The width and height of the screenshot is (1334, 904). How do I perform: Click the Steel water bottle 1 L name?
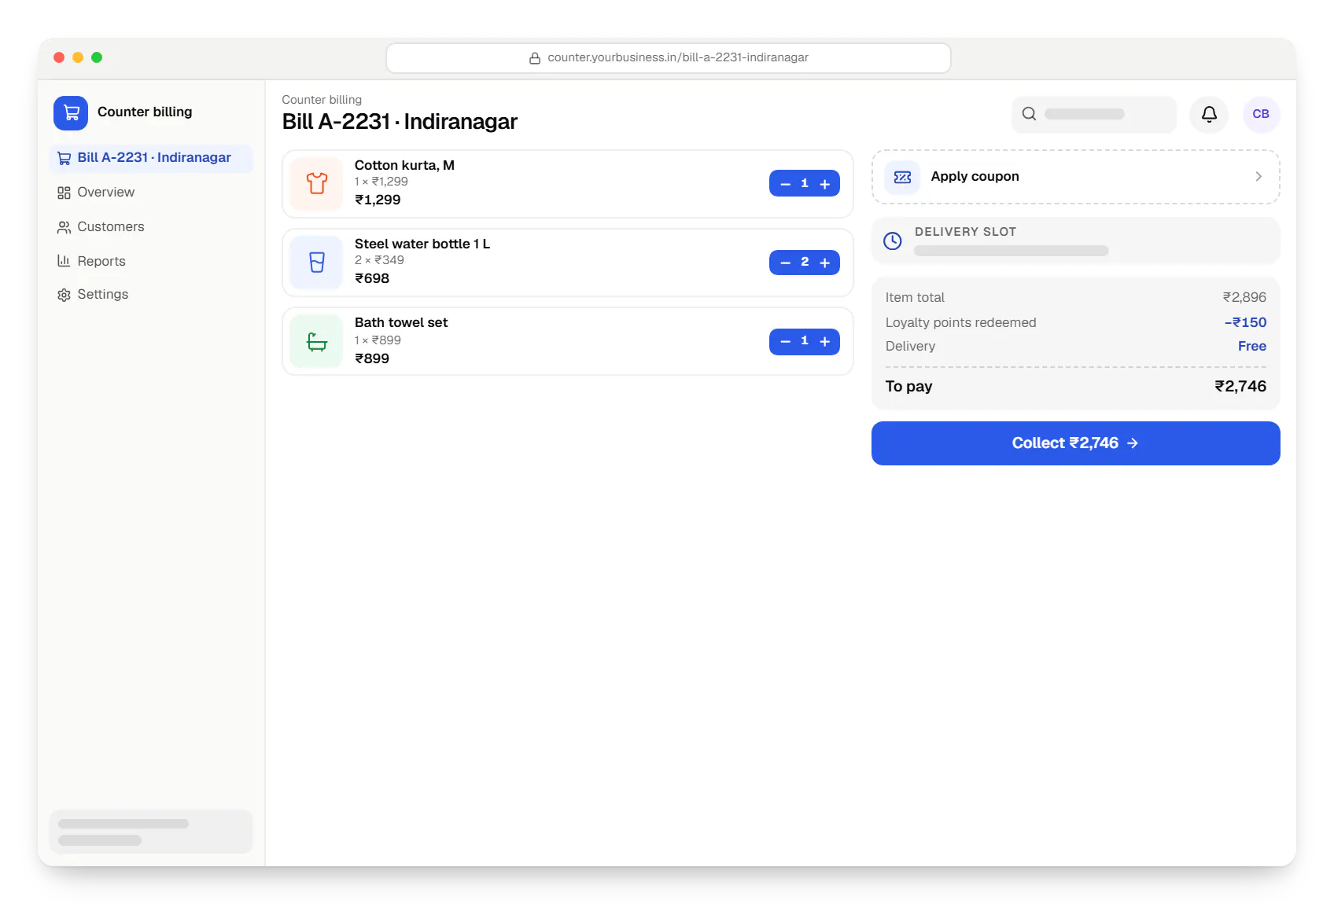(422, 244)
